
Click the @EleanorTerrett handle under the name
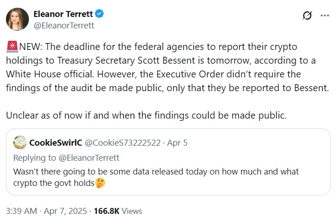(x=64, y=25)
